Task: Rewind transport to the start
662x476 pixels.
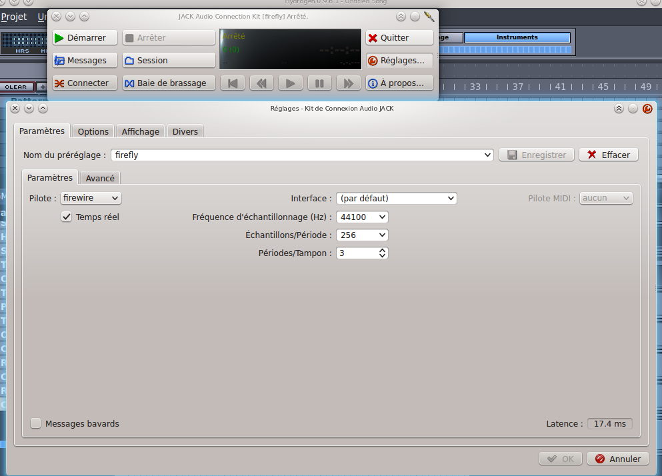Action: (233, 83)
